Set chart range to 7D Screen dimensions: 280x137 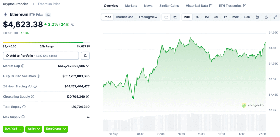[197, 17]
